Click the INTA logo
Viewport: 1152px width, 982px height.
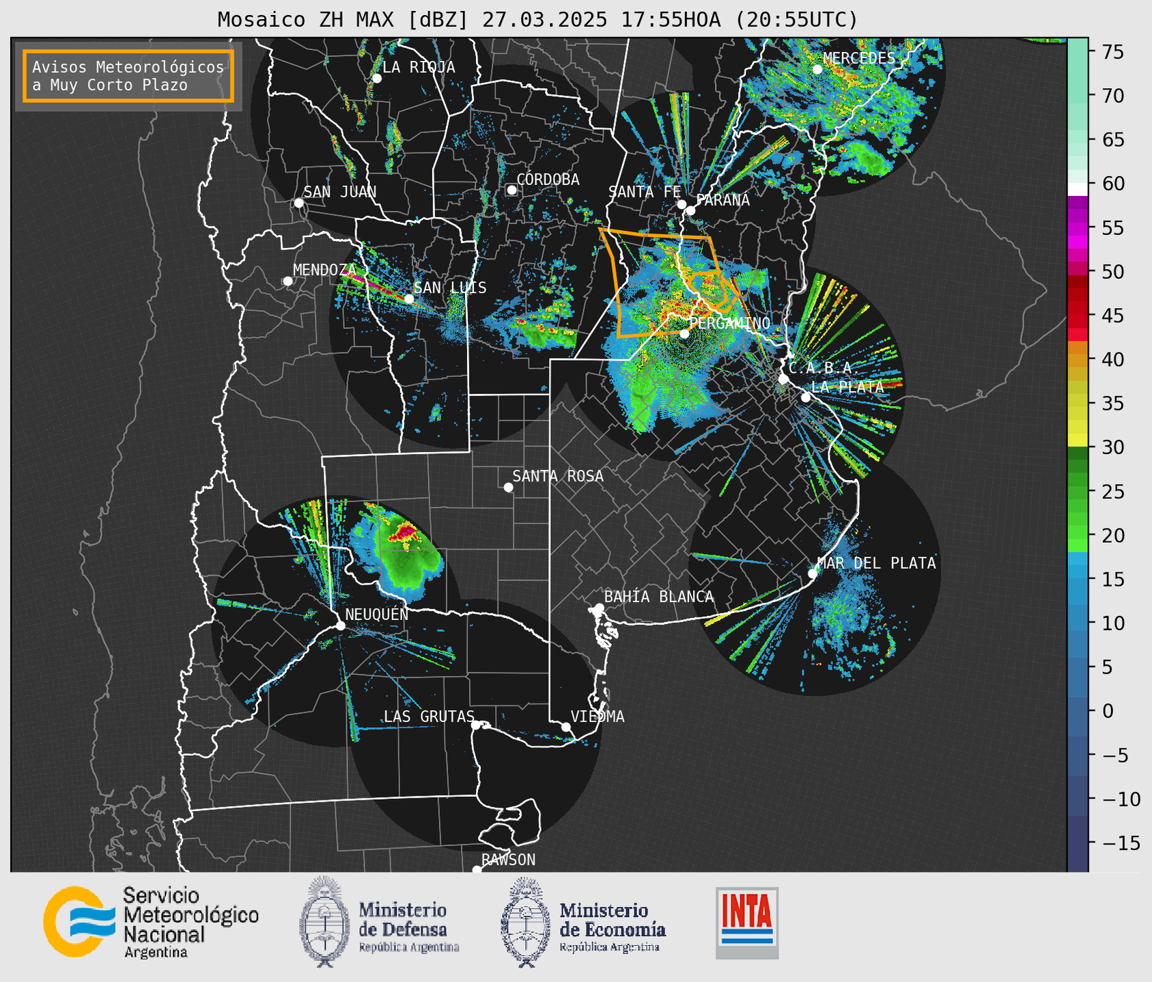(x=747, y=923)
